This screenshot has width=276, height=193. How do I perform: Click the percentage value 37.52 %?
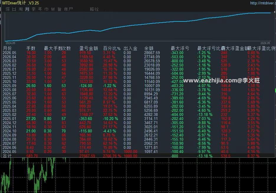(110, 114)
